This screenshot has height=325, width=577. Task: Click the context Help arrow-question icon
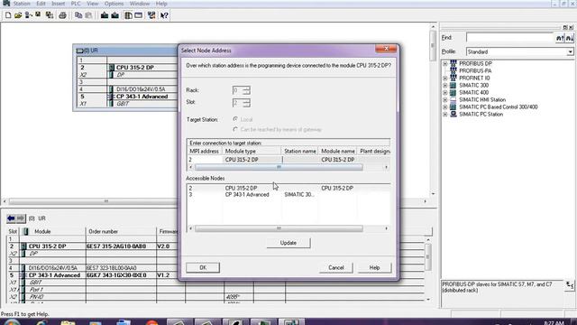(x=164, y=15)
